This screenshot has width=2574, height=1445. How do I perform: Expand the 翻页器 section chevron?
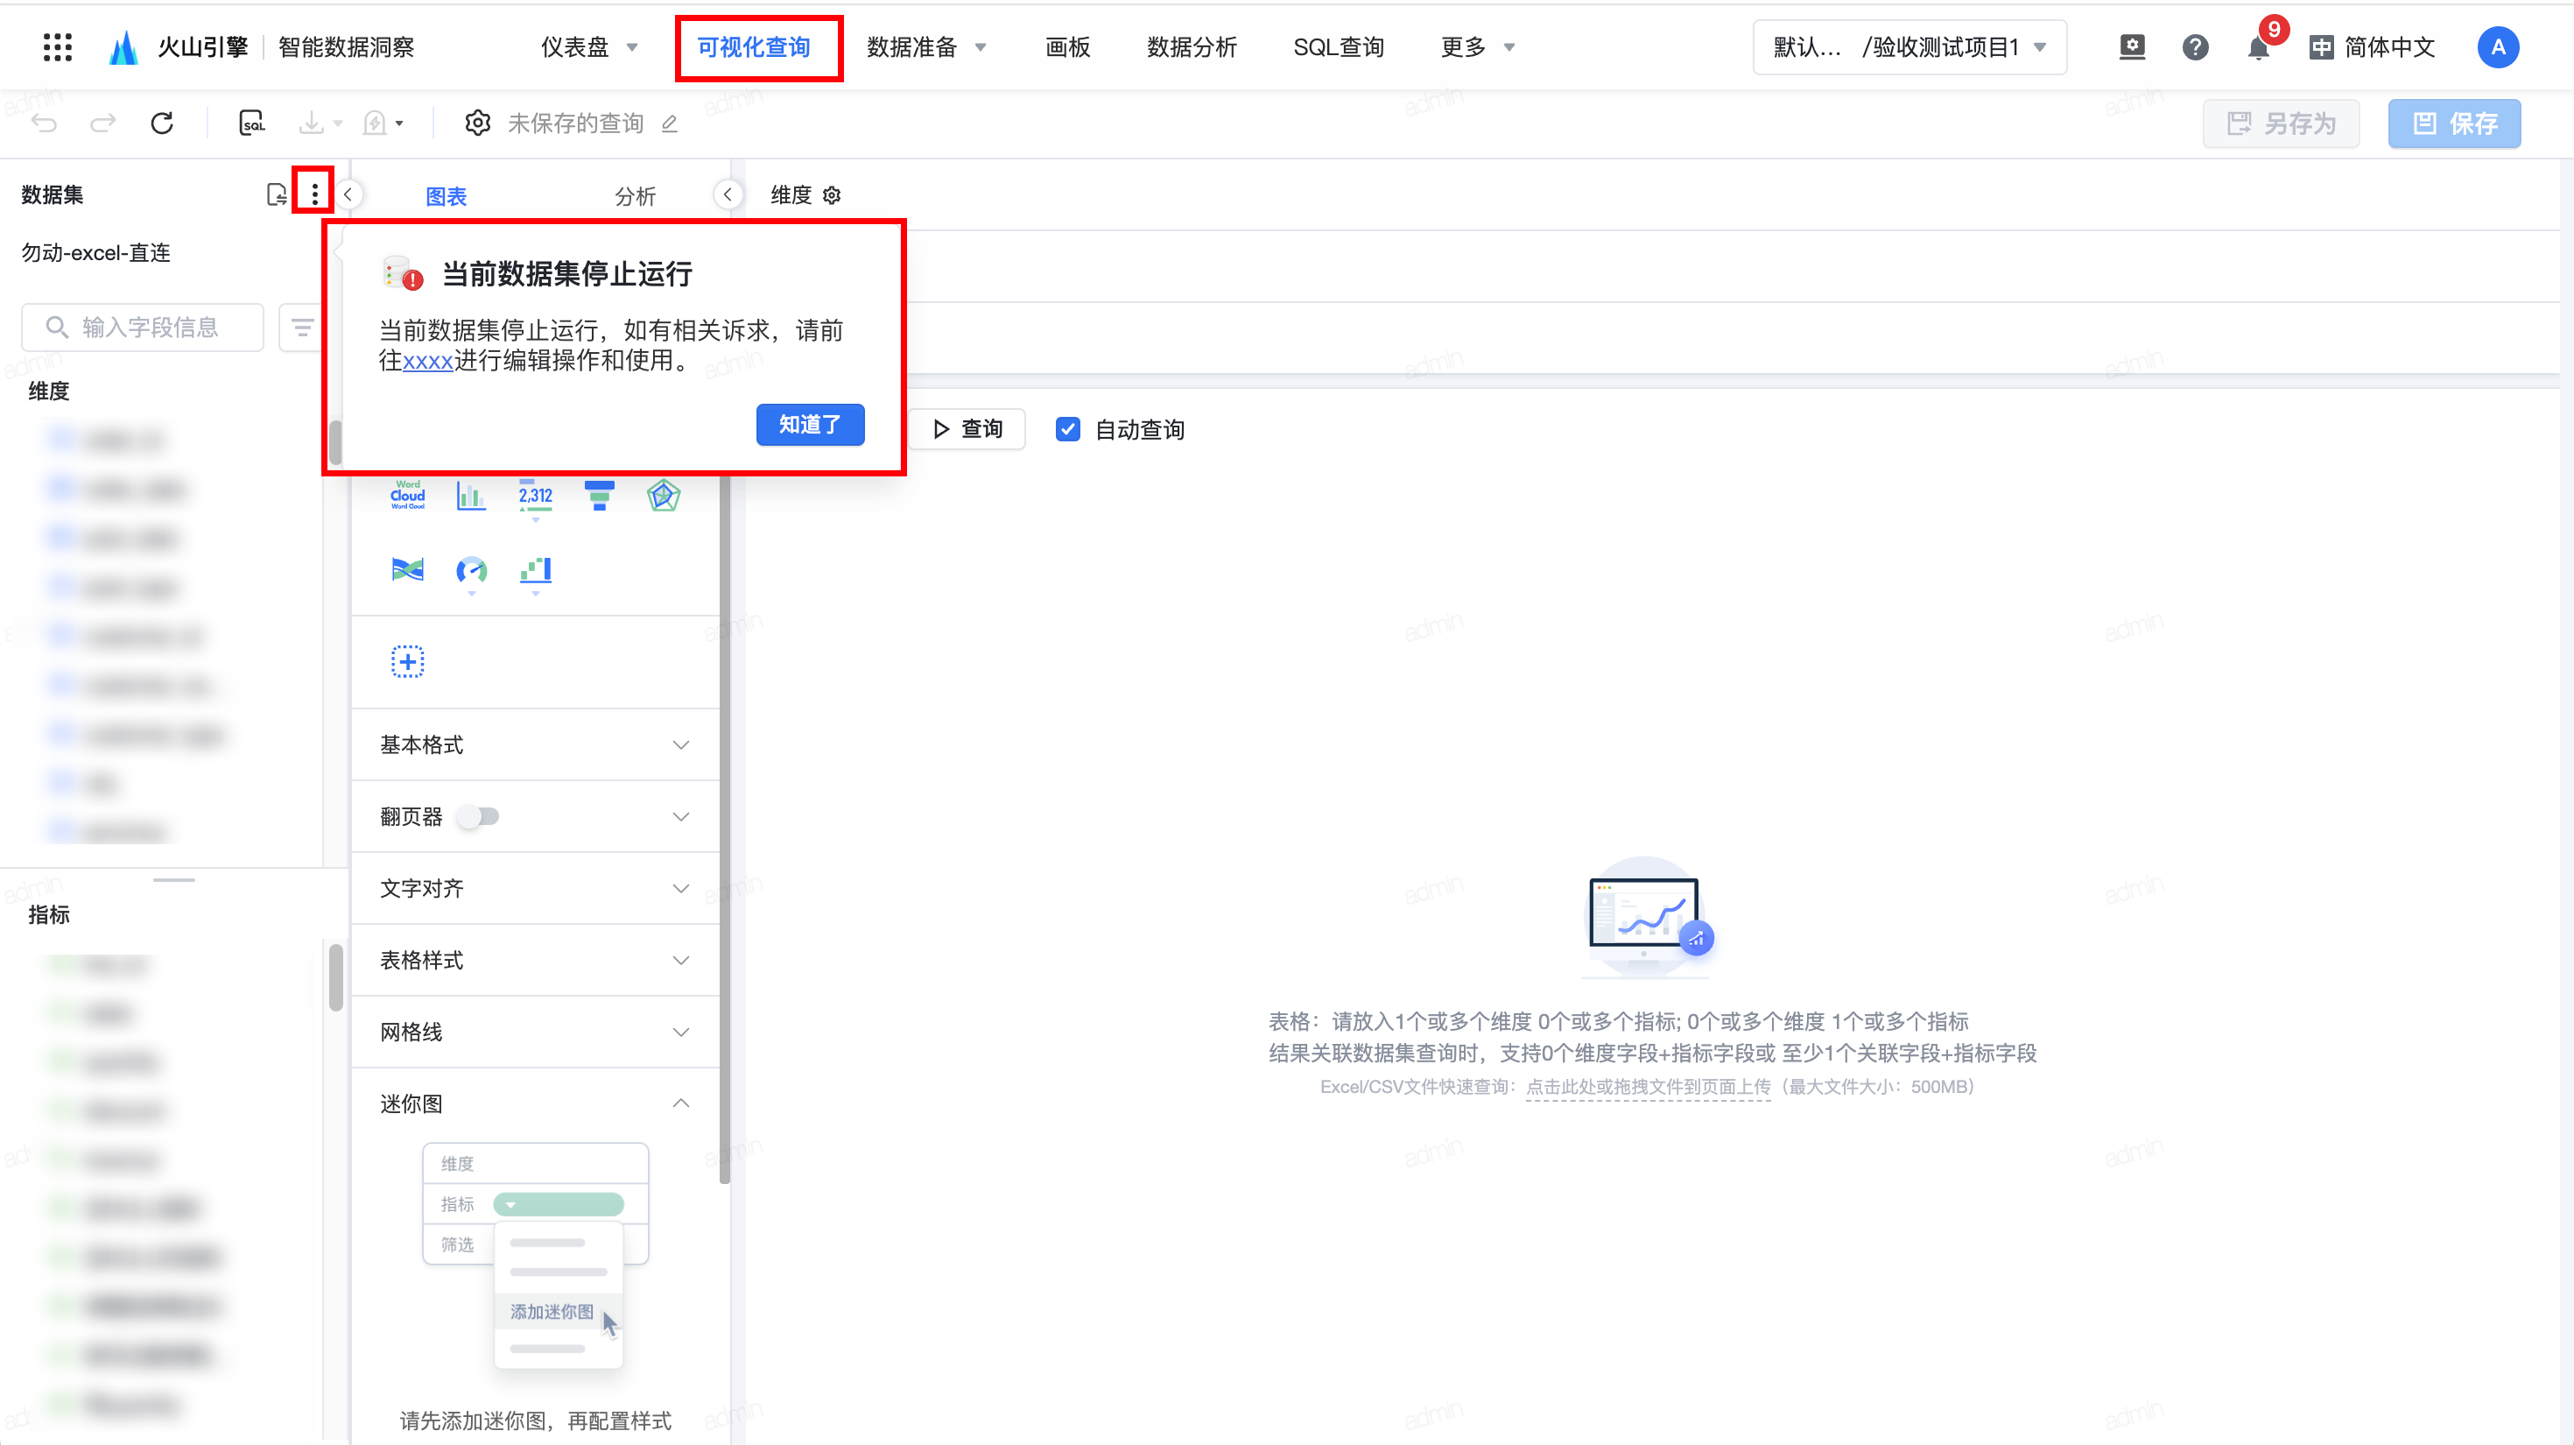(680, 816)
